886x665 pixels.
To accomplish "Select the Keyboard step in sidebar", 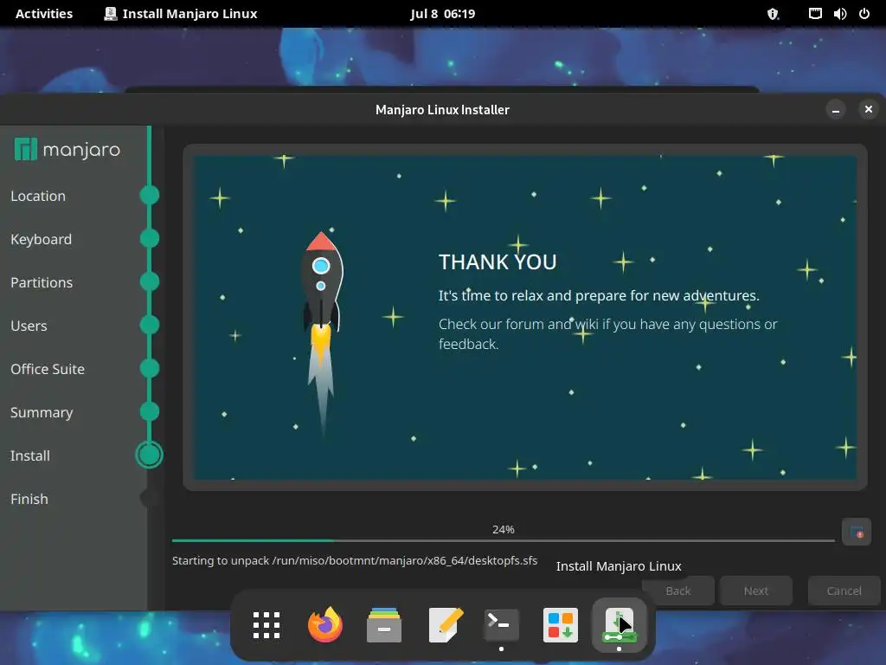I will [x=41, y=239].
